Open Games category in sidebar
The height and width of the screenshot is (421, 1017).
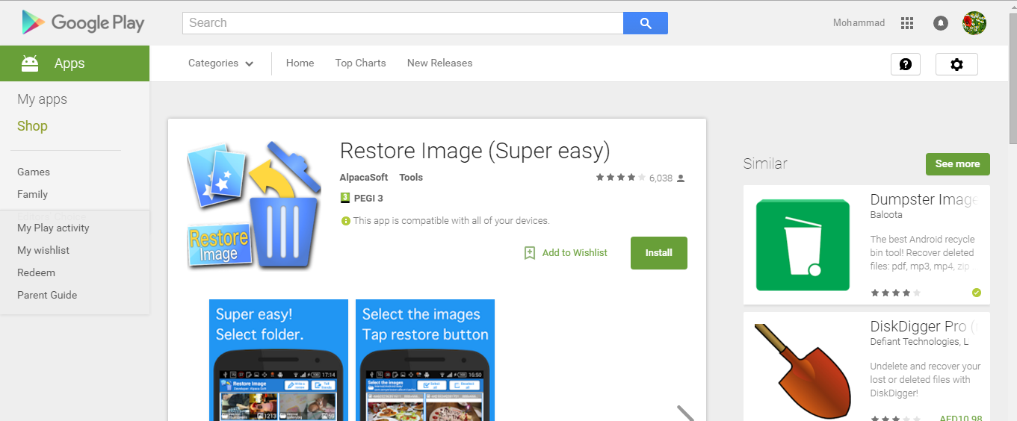tap(34, 172)
